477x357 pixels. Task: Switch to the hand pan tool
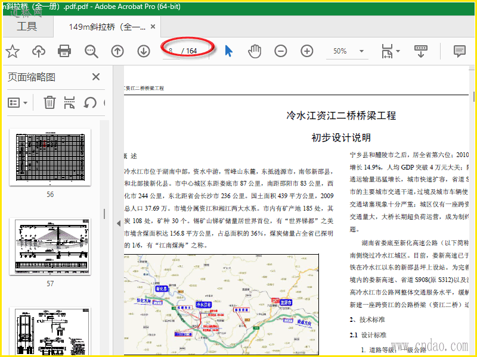coord(255,51)
